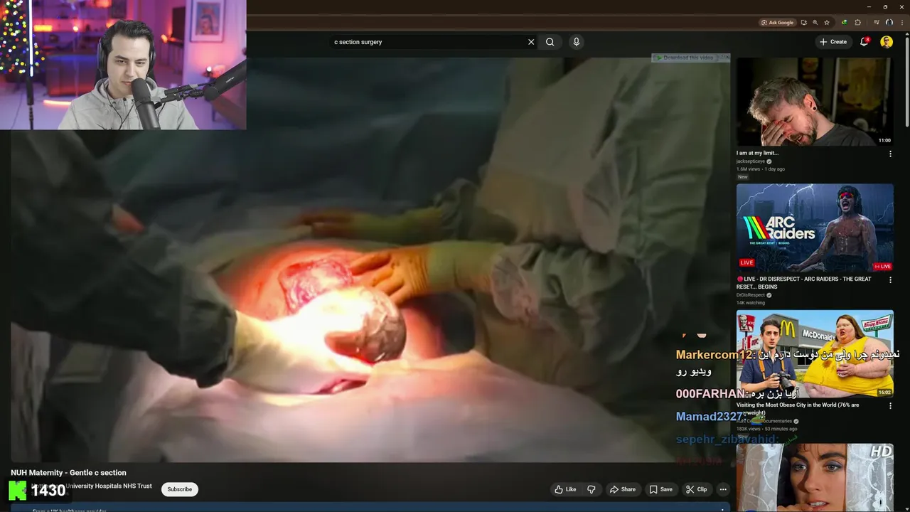Dislike the video with thumbs-down
This screenshot has width=910, height=512.
591,489
